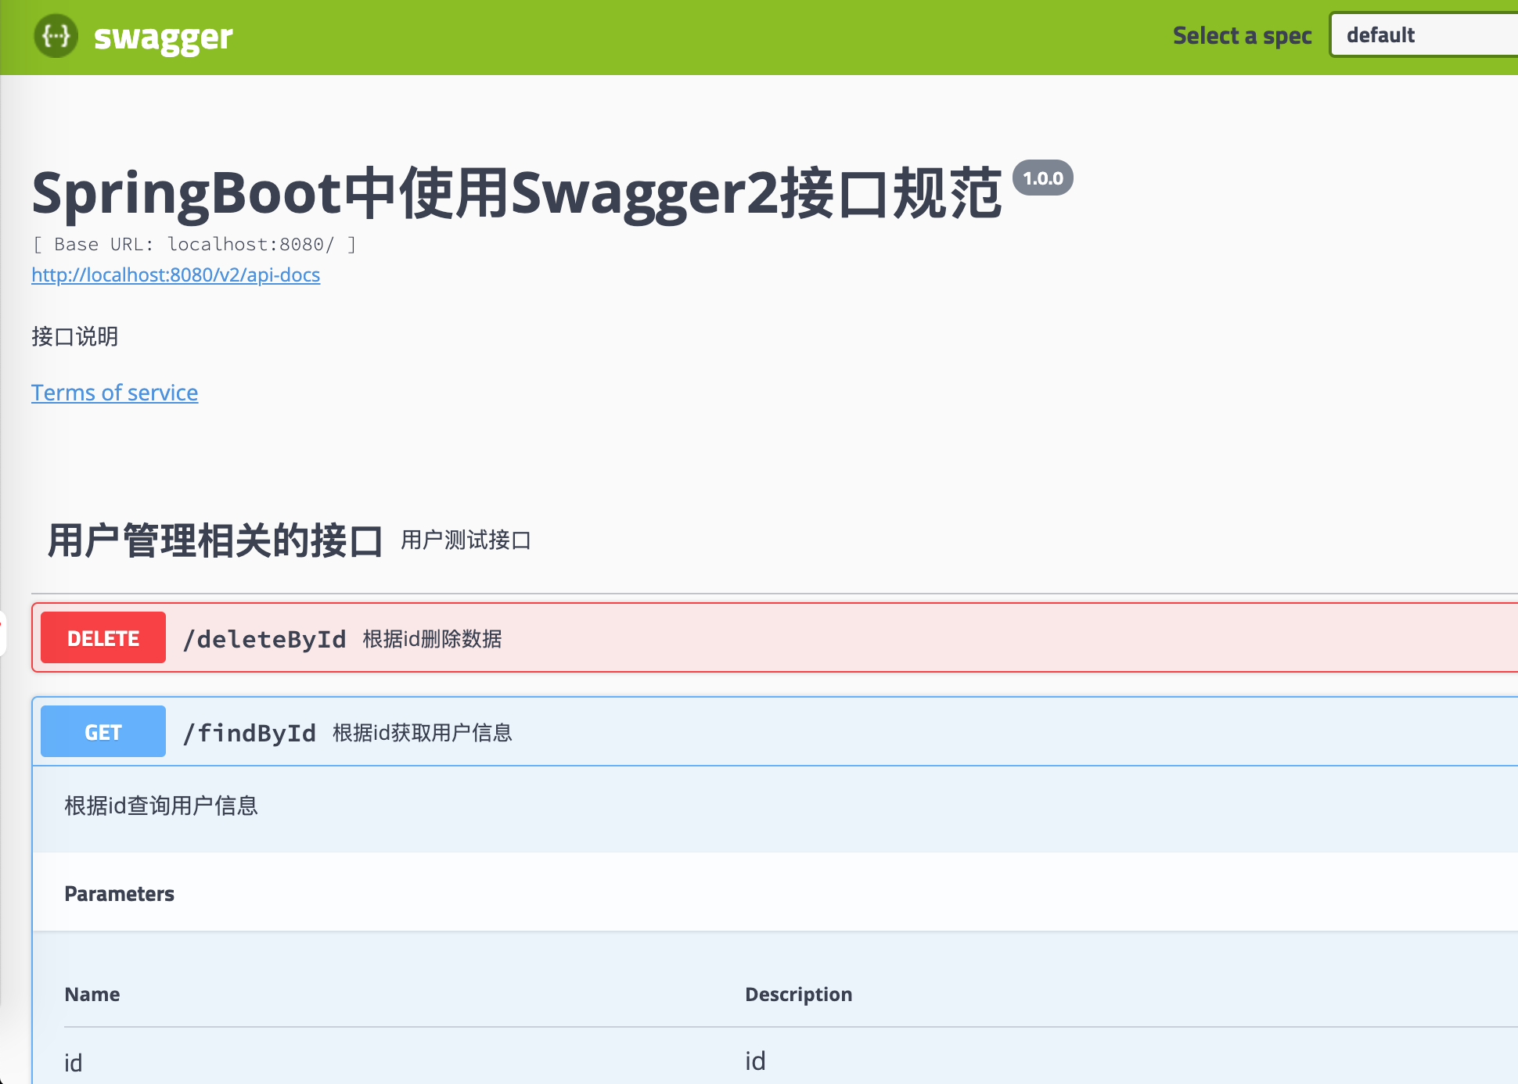The width and height of the screenshot is (1518, 1084).
Task: Click the Description column header
Action: click(798, 994)
